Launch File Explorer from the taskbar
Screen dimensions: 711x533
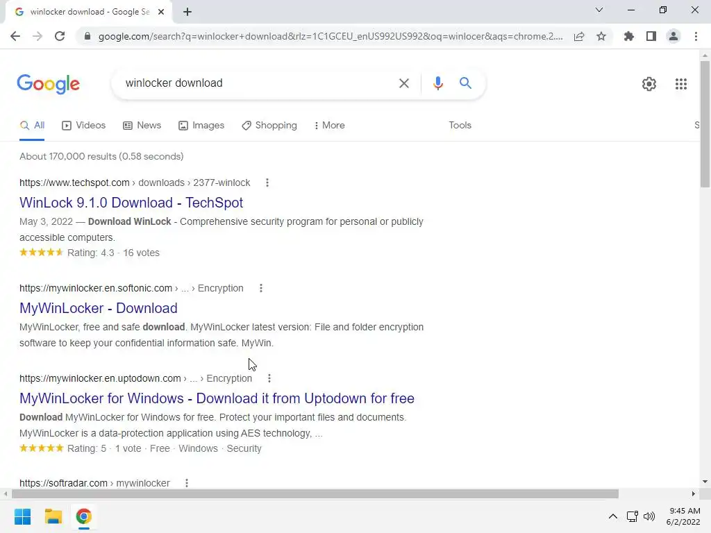pos(53,516)
